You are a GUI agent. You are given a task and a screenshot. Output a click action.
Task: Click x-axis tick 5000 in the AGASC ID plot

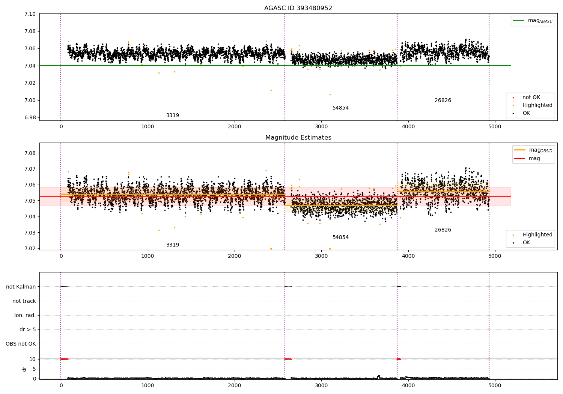[x=495, y=127]
